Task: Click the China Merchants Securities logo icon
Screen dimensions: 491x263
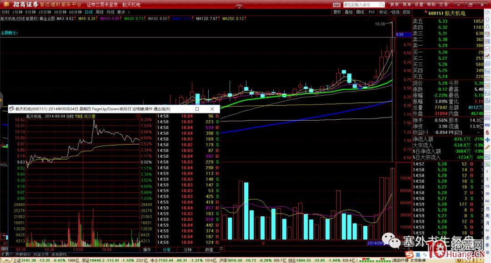Action: pos(6,4)
